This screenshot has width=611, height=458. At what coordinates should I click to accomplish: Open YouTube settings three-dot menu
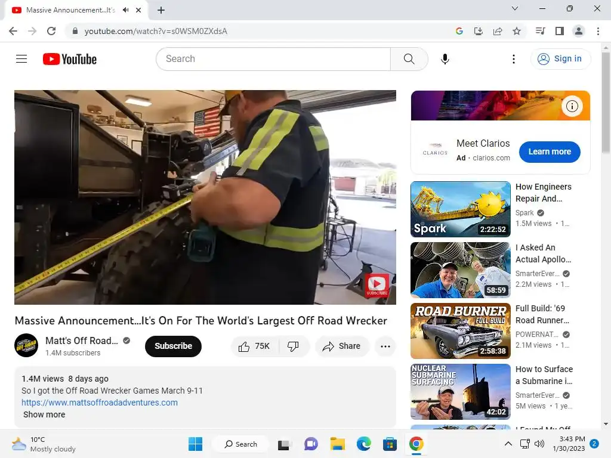pyautogui.click(x=514, y=59)
